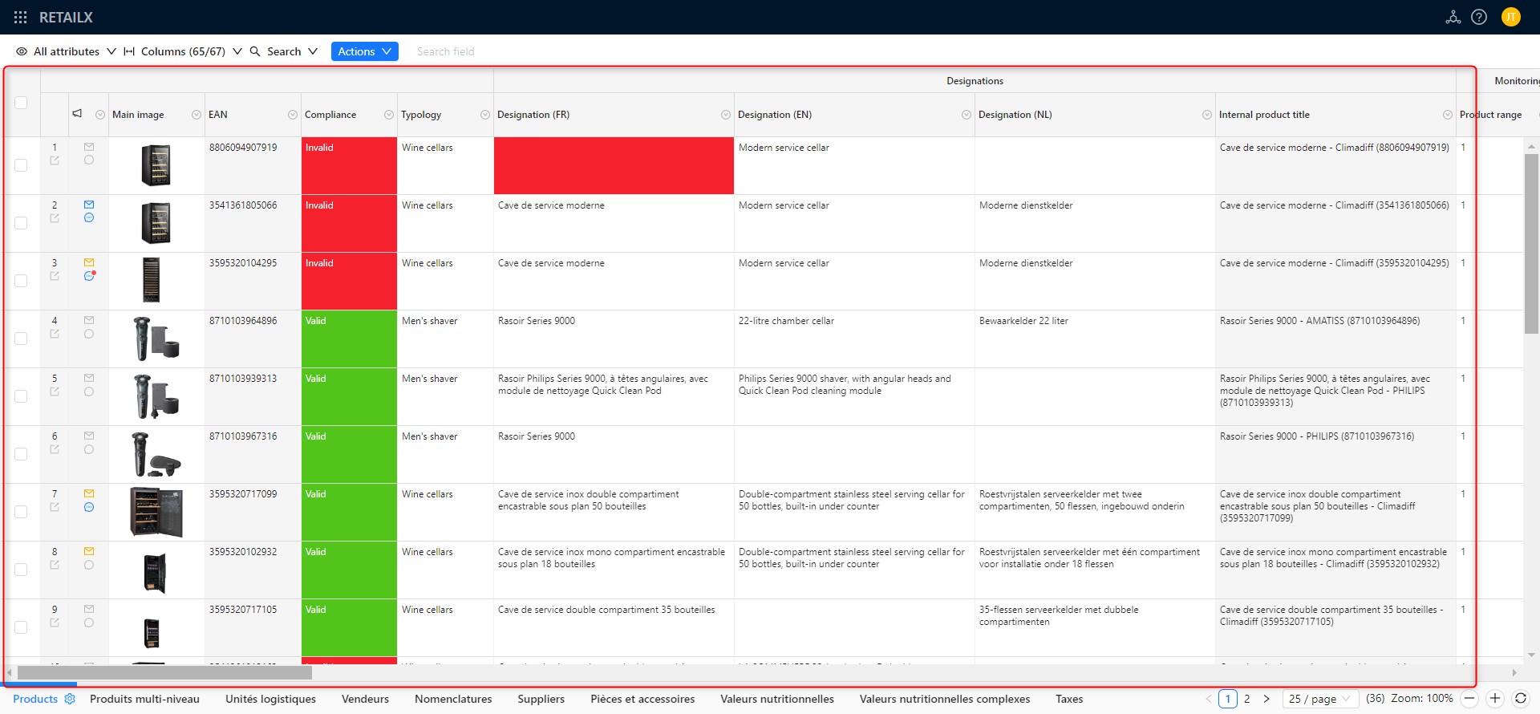Click the help question mark icon
Image resolution: width=1540 pixels, height=714 pixels.
pos(1479,17)
